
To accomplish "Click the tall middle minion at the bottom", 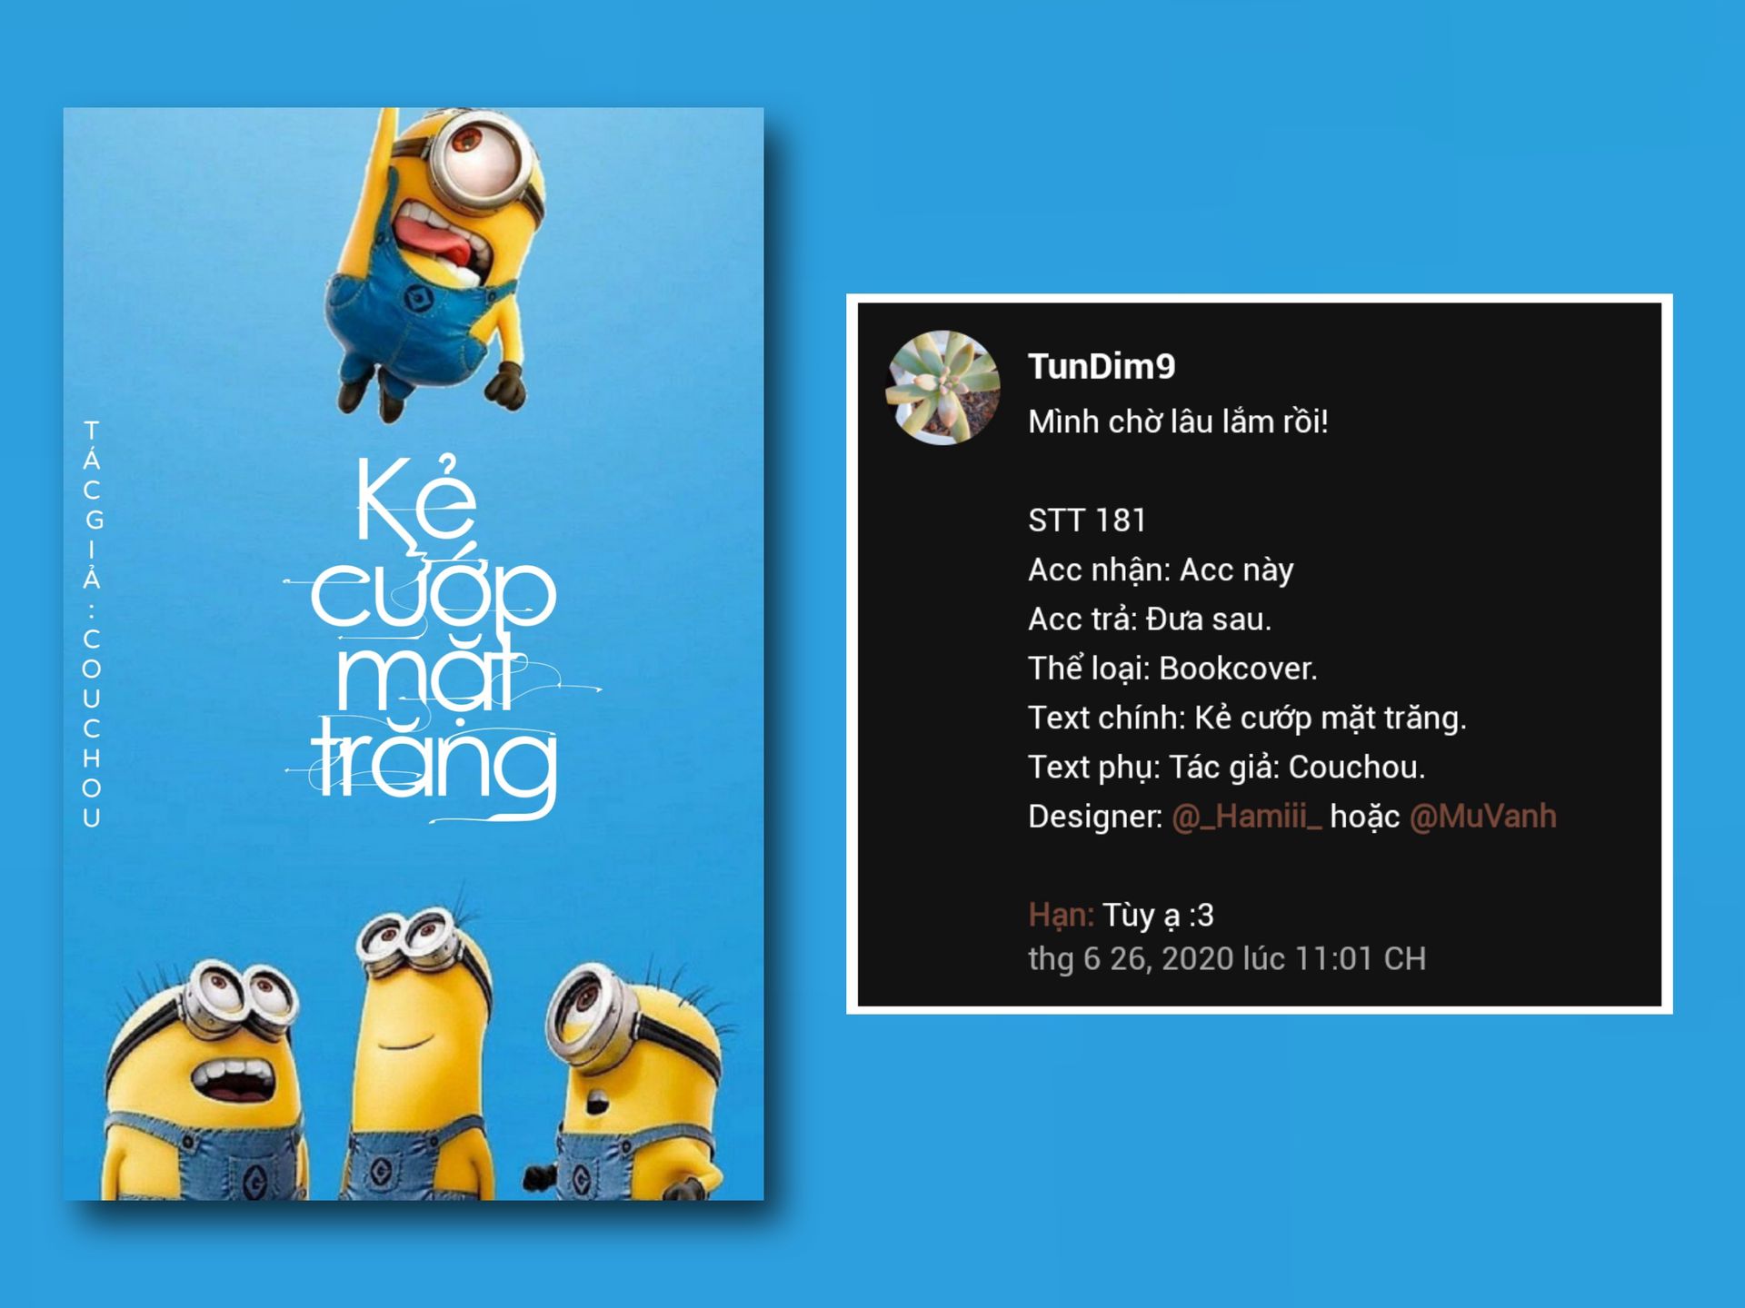I will [420, 1054].
